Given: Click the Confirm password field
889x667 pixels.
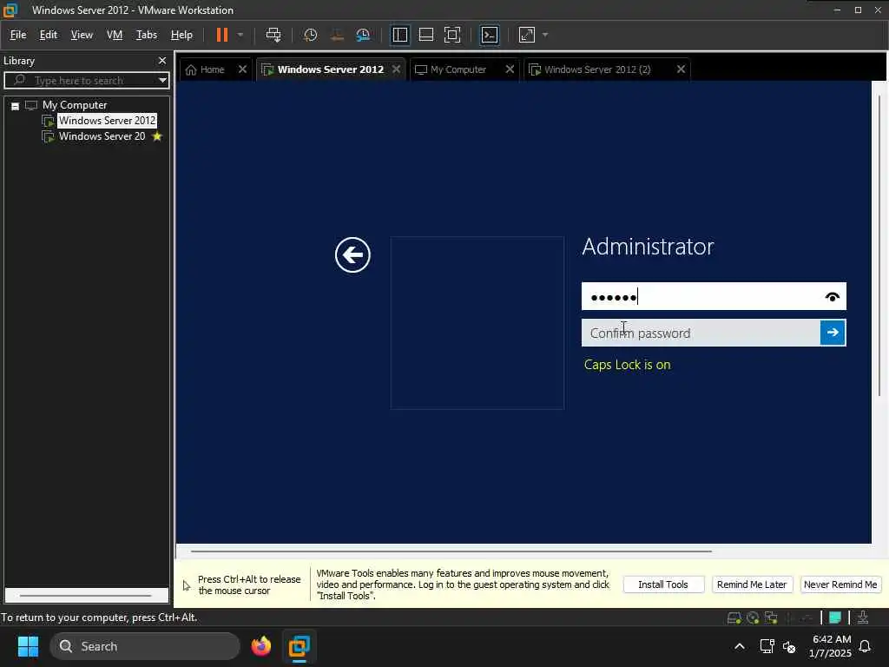Looking at the screenshot, I should (x=701, y=333).
